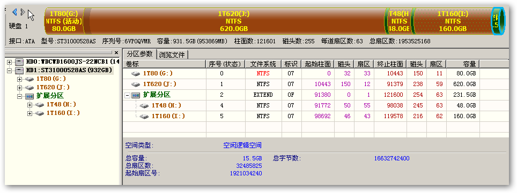The image size is (517, 193).
Task: Click the 扩展分区 icon in the table
Action: [136, 95]
